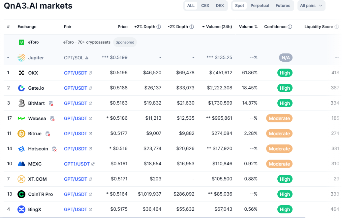Image resolution: width=342 pixels, height=218 pixels.
Task: Select the CEX filter tab
Action: tap(205, 6)
